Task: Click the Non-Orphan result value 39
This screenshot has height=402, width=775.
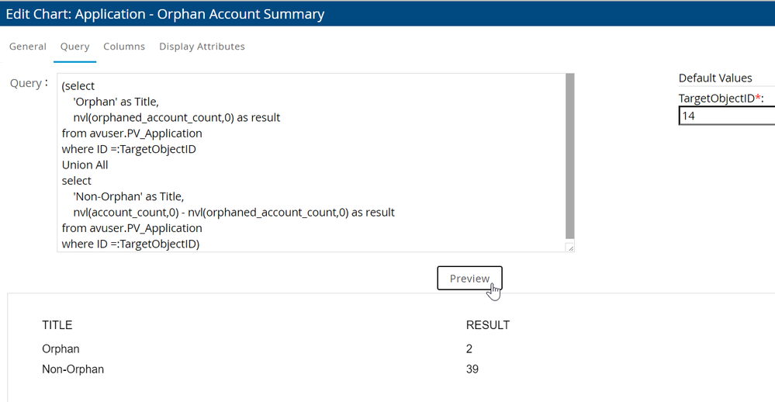Action: tap(472, 369)
